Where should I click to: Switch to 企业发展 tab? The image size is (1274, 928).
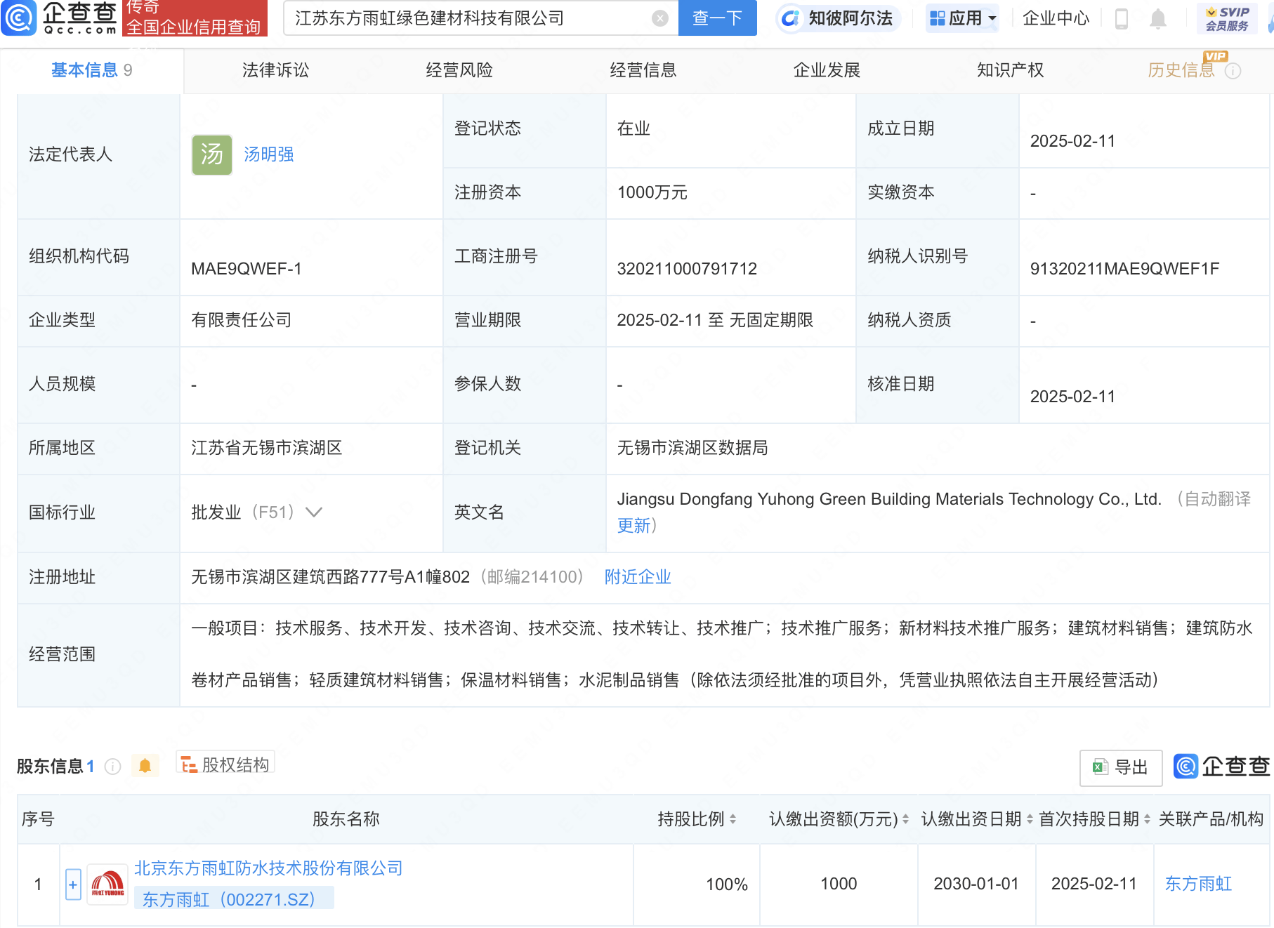point(827,70)
